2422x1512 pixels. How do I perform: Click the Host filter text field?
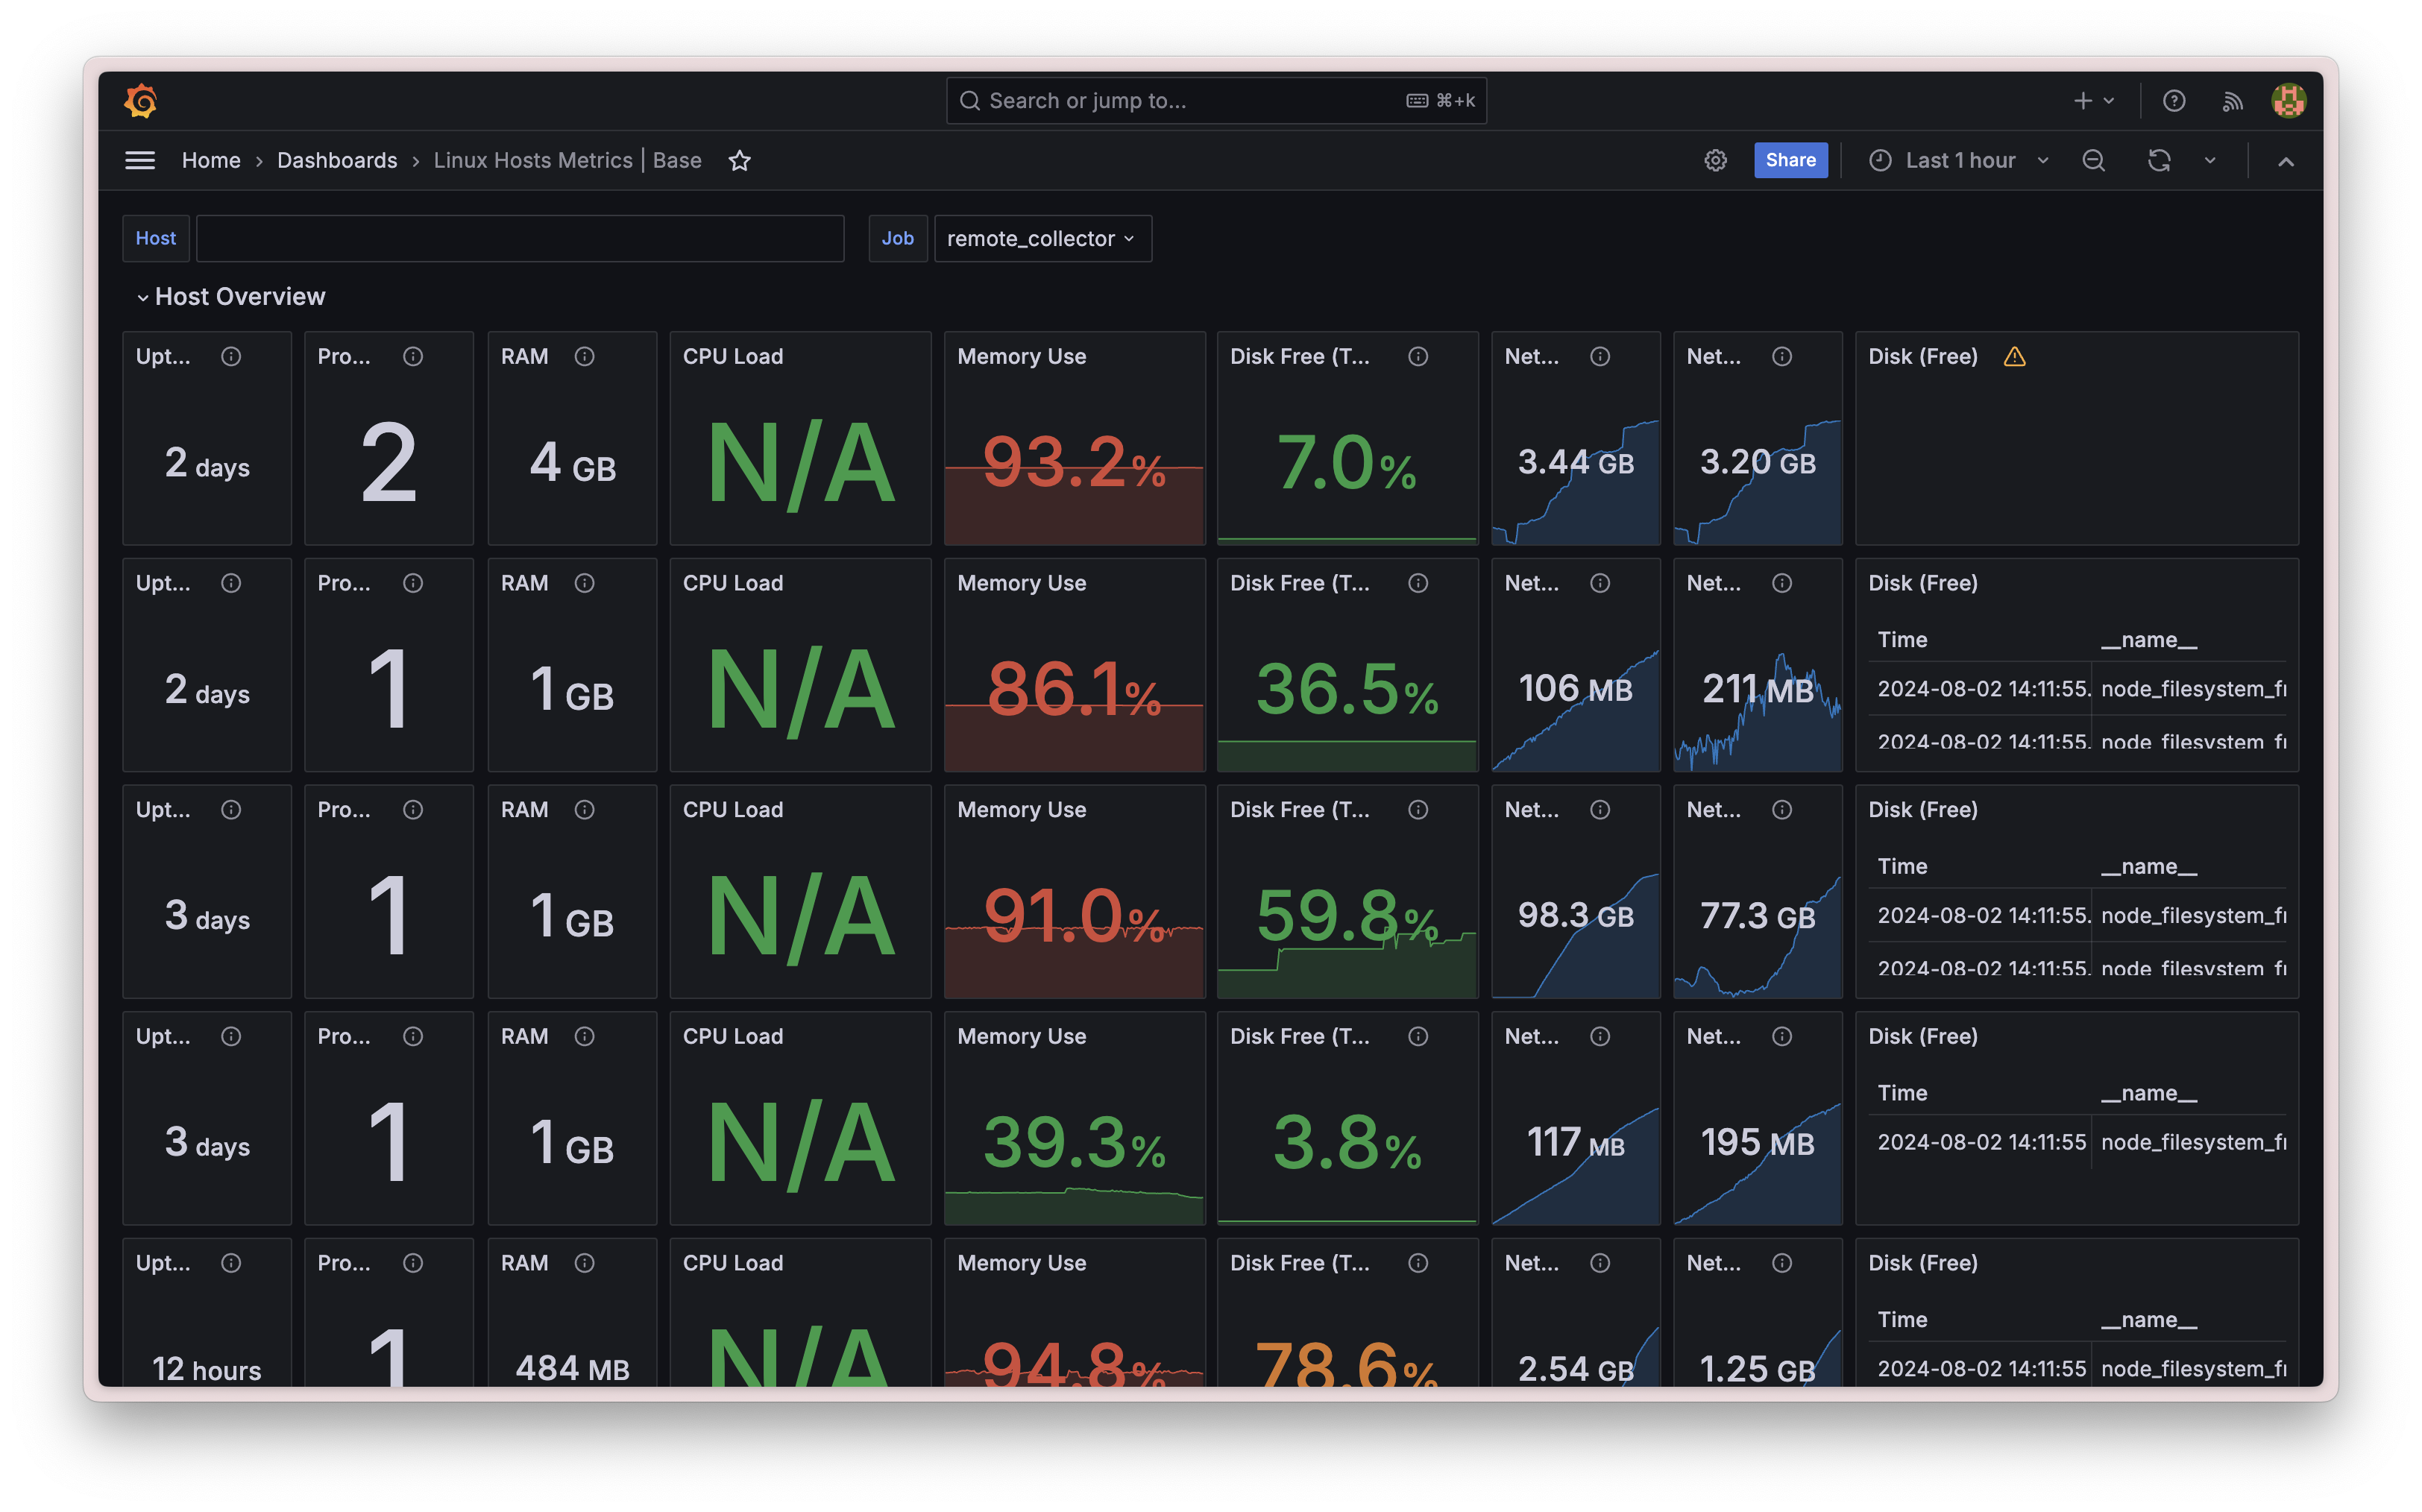coord(520,239)
